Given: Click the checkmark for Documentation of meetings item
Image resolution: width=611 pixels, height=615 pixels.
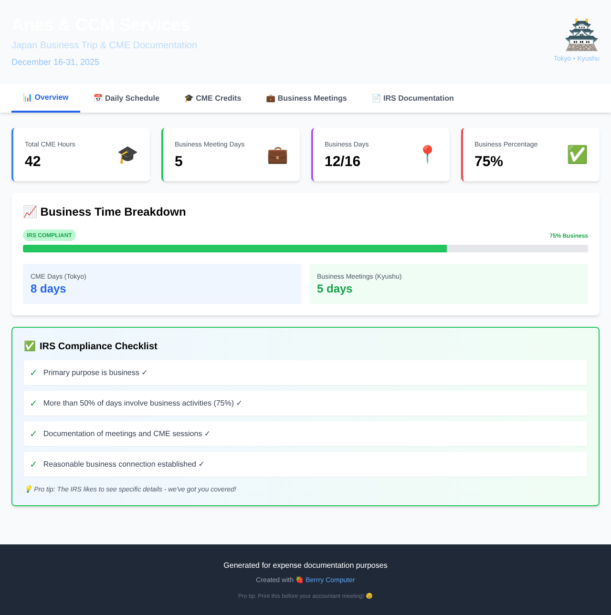Looking at the screenshot, I should click(x=33, y=434).
